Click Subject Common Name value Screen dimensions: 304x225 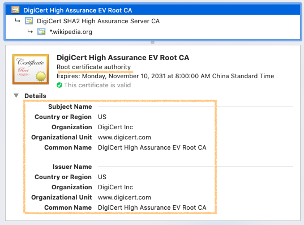click(152, 147)
